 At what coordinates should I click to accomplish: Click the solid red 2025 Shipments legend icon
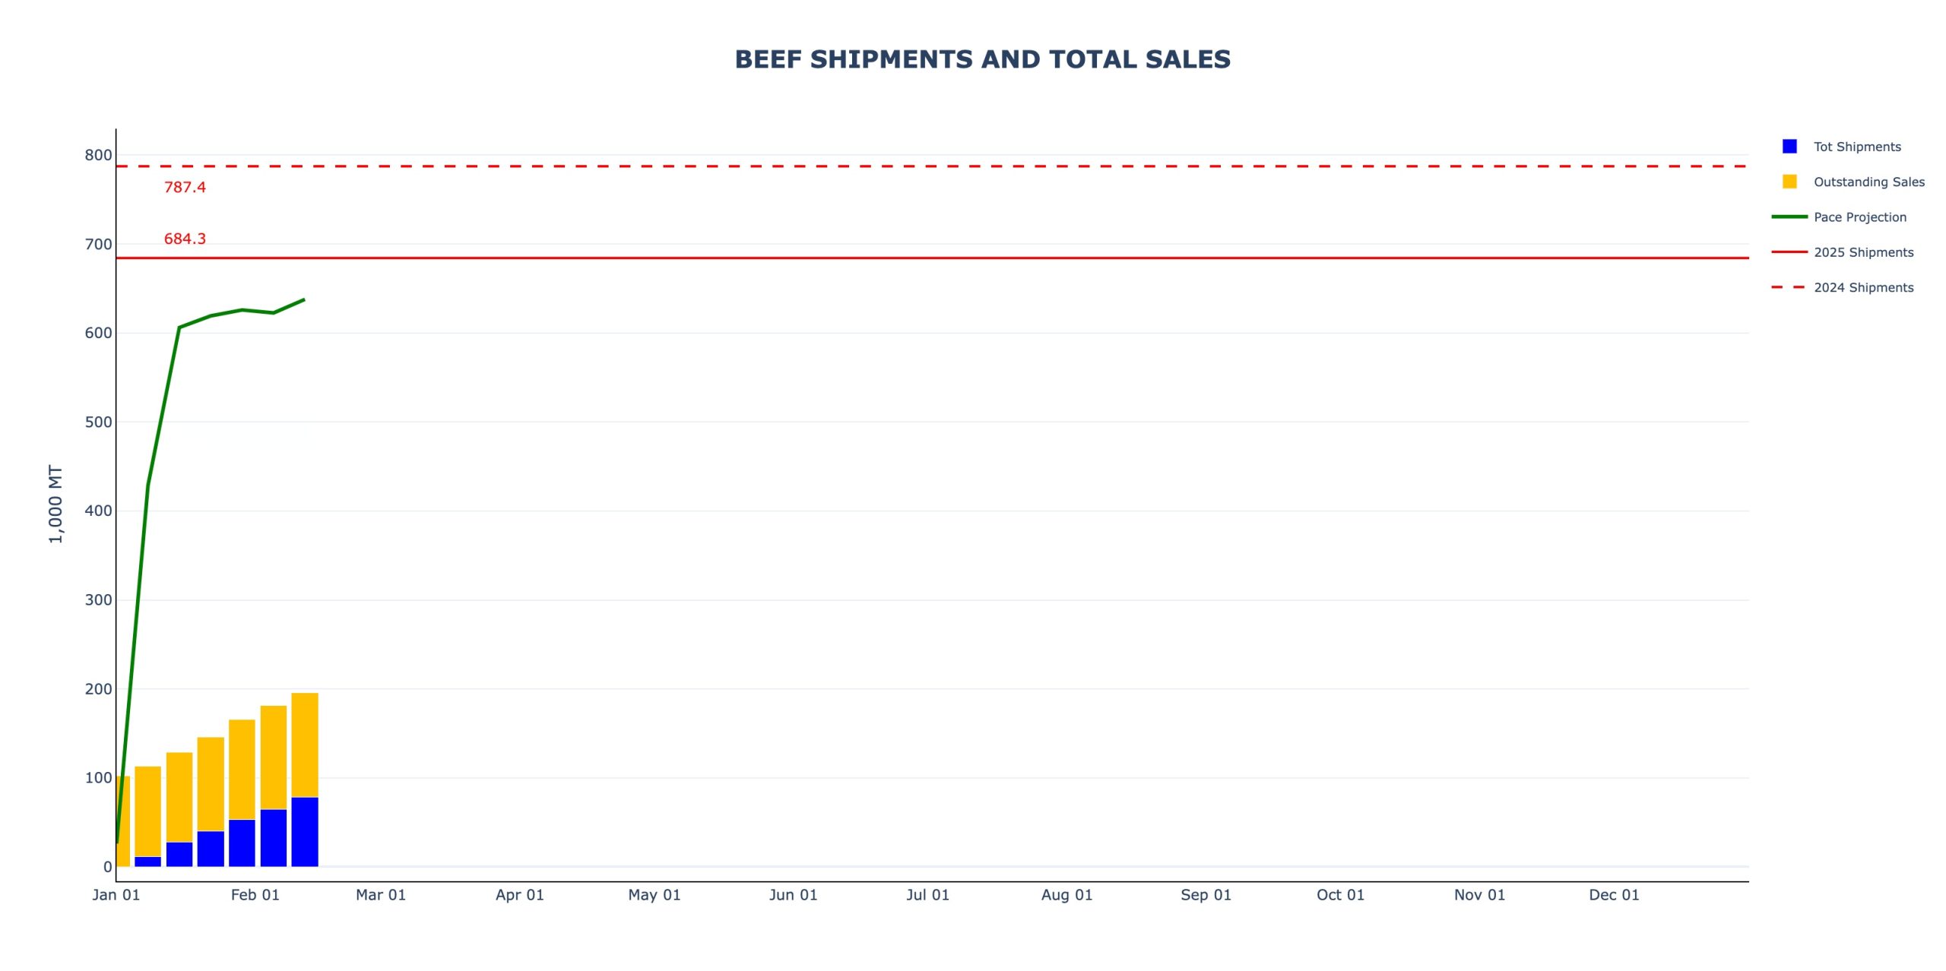1789,252
